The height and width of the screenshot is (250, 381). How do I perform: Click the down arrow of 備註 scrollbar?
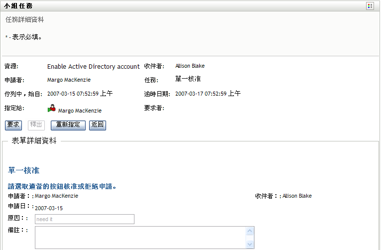click(250, 244)
